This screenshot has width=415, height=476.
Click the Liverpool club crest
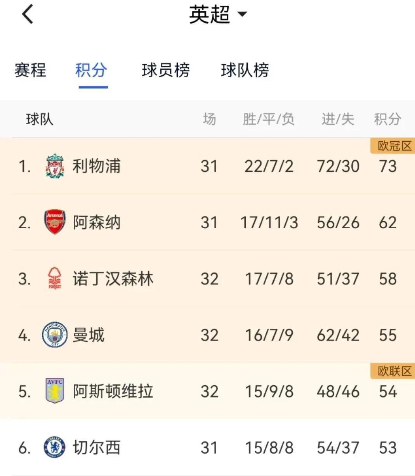pyautogui.click(x=55, y=166)
